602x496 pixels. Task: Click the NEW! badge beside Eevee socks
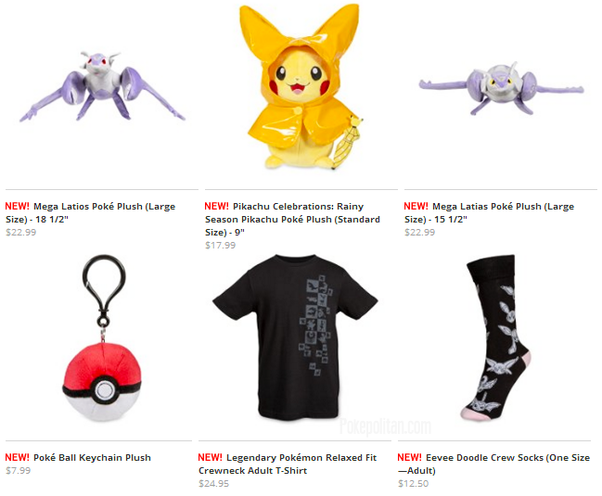click(410, 458)
